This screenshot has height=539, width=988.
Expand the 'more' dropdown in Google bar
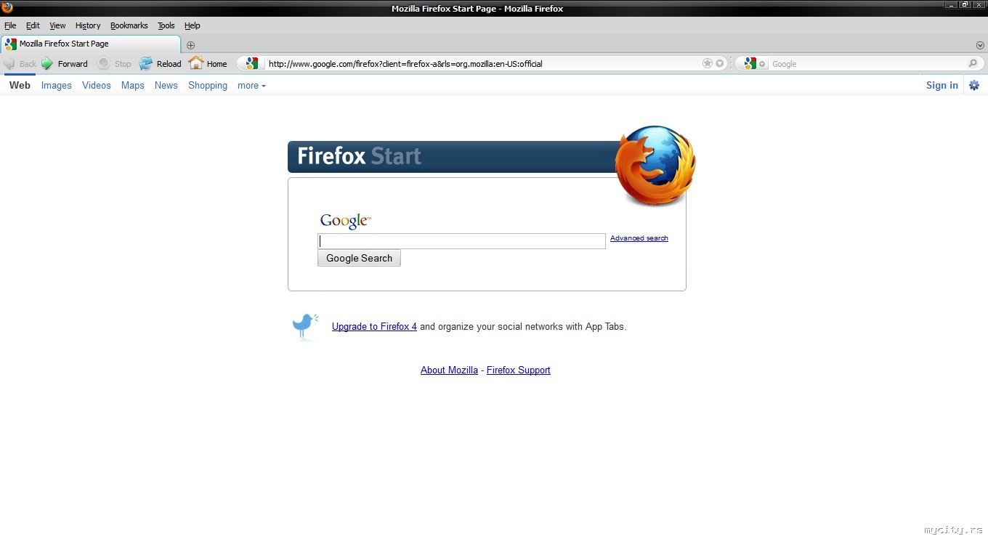pyautogui.click(x=251, y=85)
